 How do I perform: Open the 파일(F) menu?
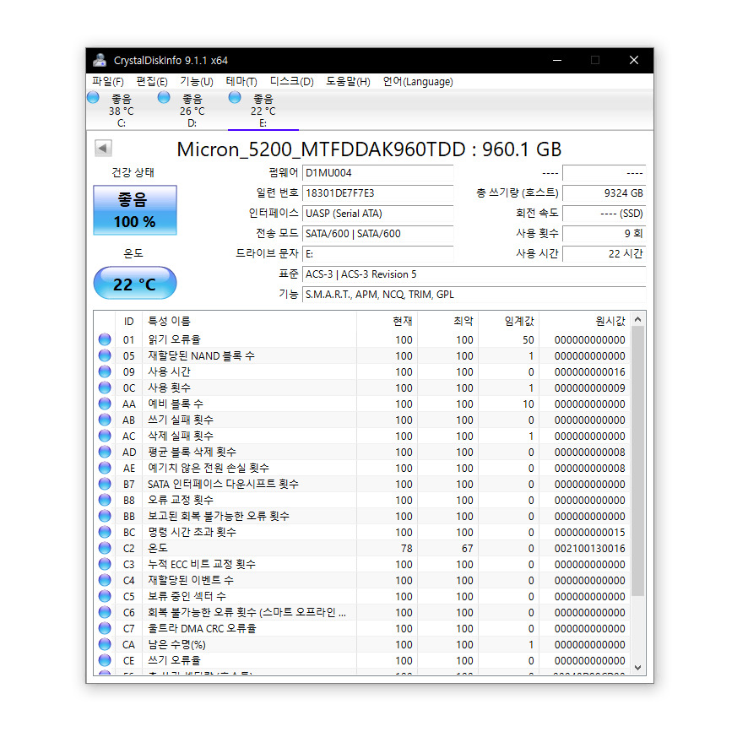[x=108, y=82]
